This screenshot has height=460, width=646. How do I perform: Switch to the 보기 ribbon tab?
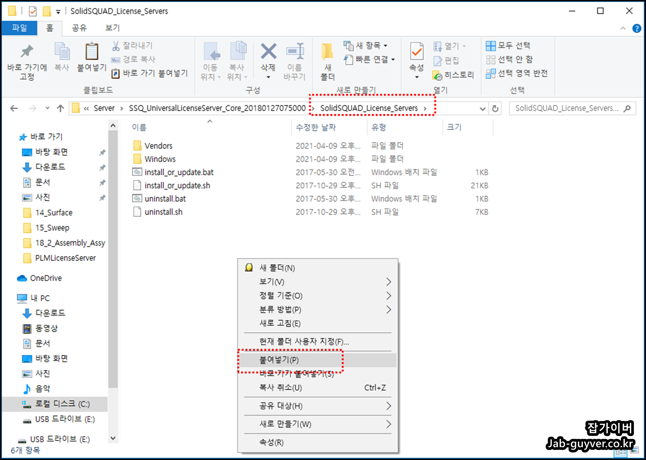[x=112, y=28]
